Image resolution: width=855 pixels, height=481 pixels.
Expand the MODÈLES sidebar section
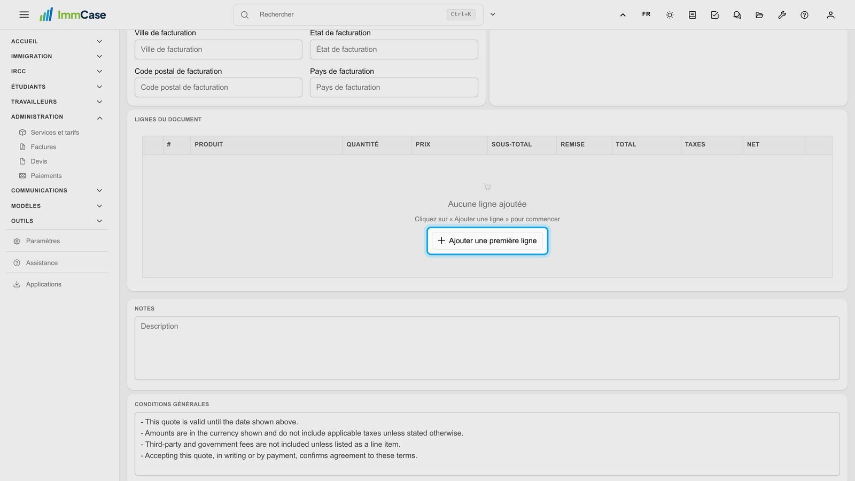coord(57,206)
